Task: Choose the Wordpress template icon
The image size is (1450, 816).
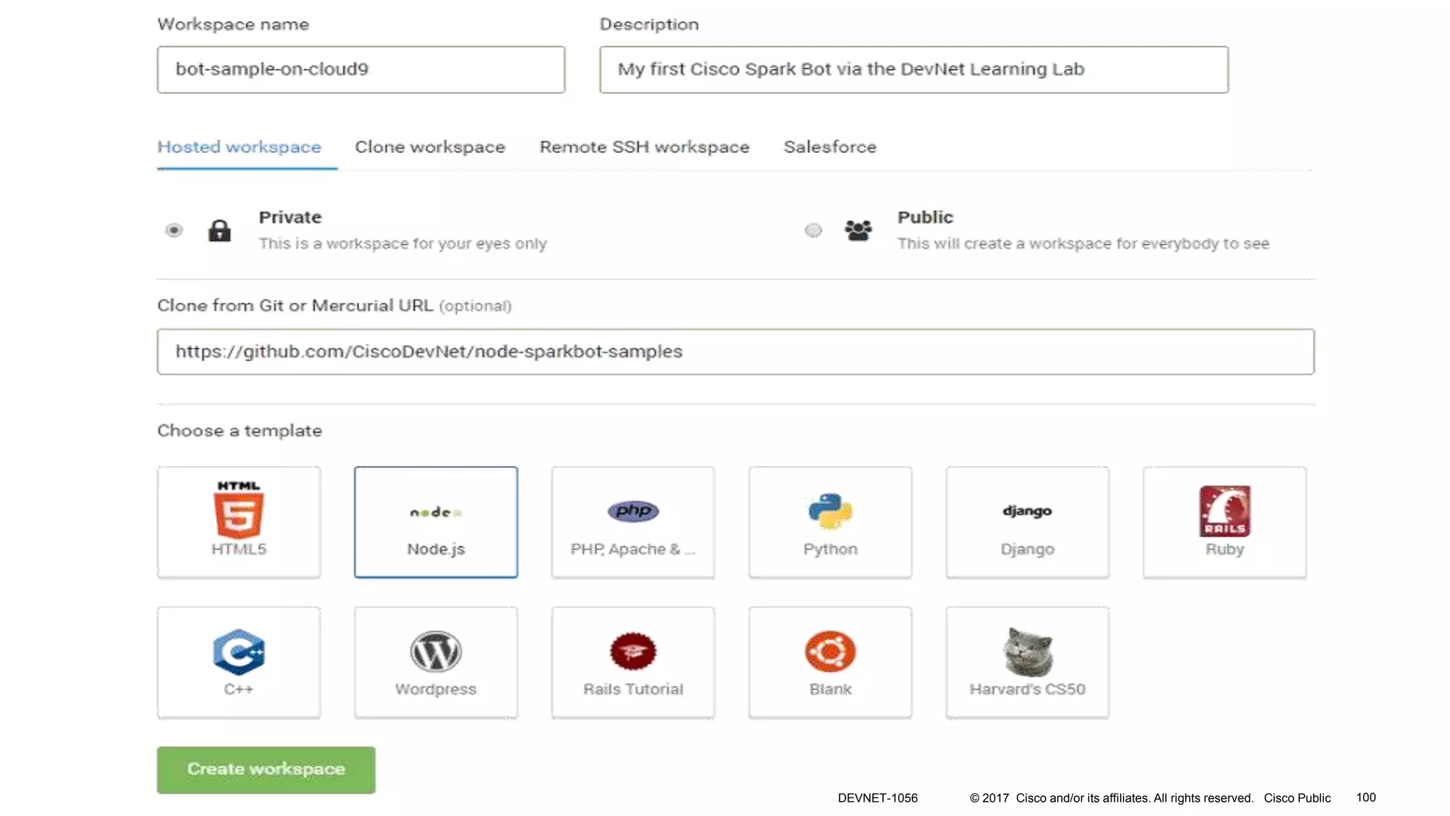Action: (435, 652)
